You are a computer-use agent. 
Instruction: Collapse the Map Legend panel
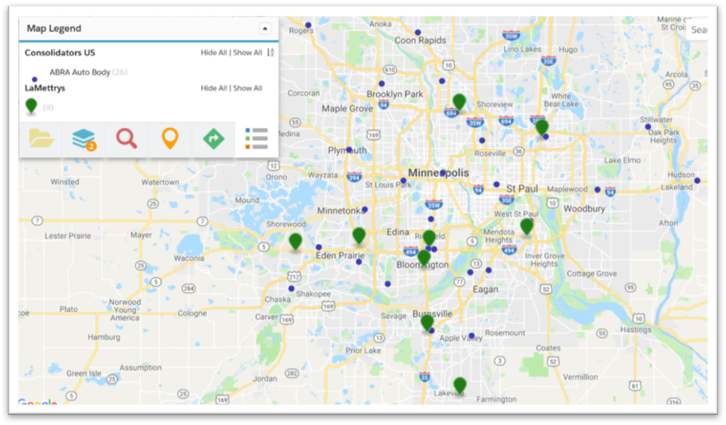pyautogui.click(x=265, y=29)
